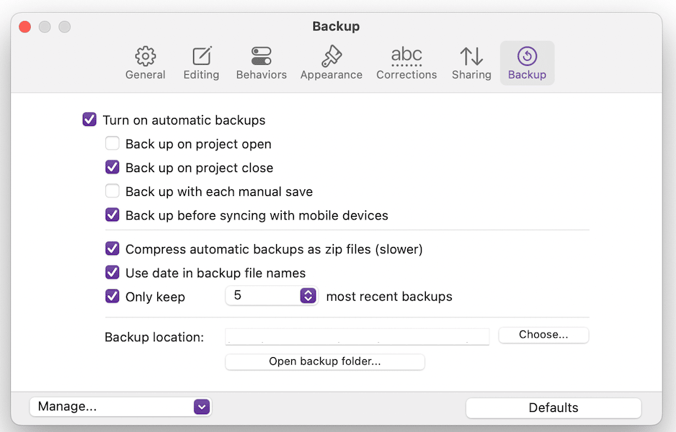Open the Corrections abc icon pane
Viewport: 676px width, 432px height.
click(406, 56)
